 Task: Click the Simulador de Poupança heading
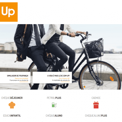pyautogui.click(x=18, y=76)
